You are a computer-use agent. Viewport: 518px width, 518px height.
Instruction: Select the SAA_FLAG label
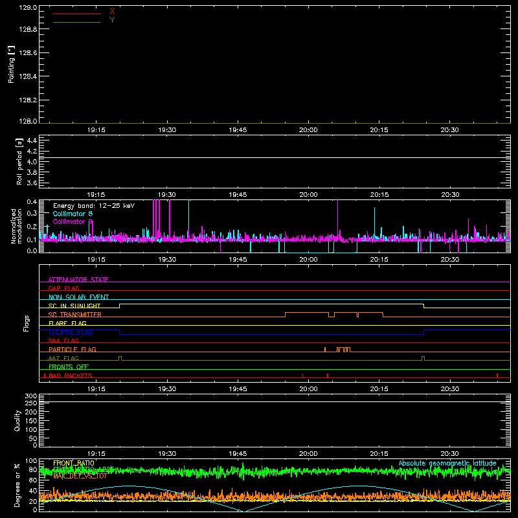63,341
